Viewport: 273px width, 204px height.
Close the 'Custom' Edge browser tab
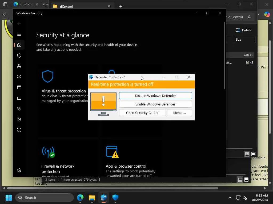click(x=37, y=4)
